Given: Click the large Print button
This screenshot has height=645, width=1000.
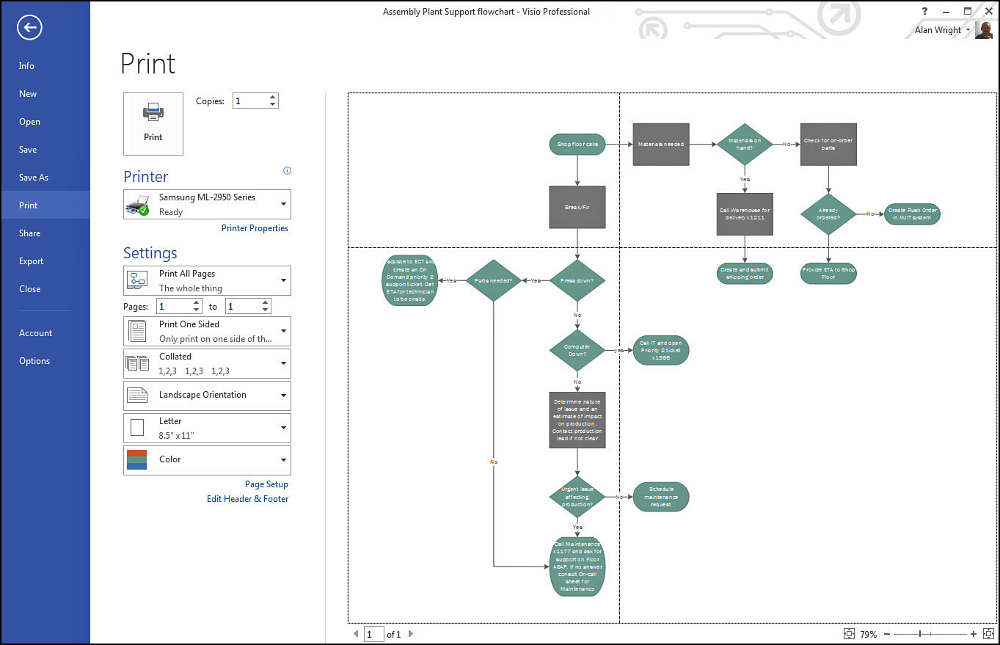Looking at the screenshot, I should tap(153, 123).
